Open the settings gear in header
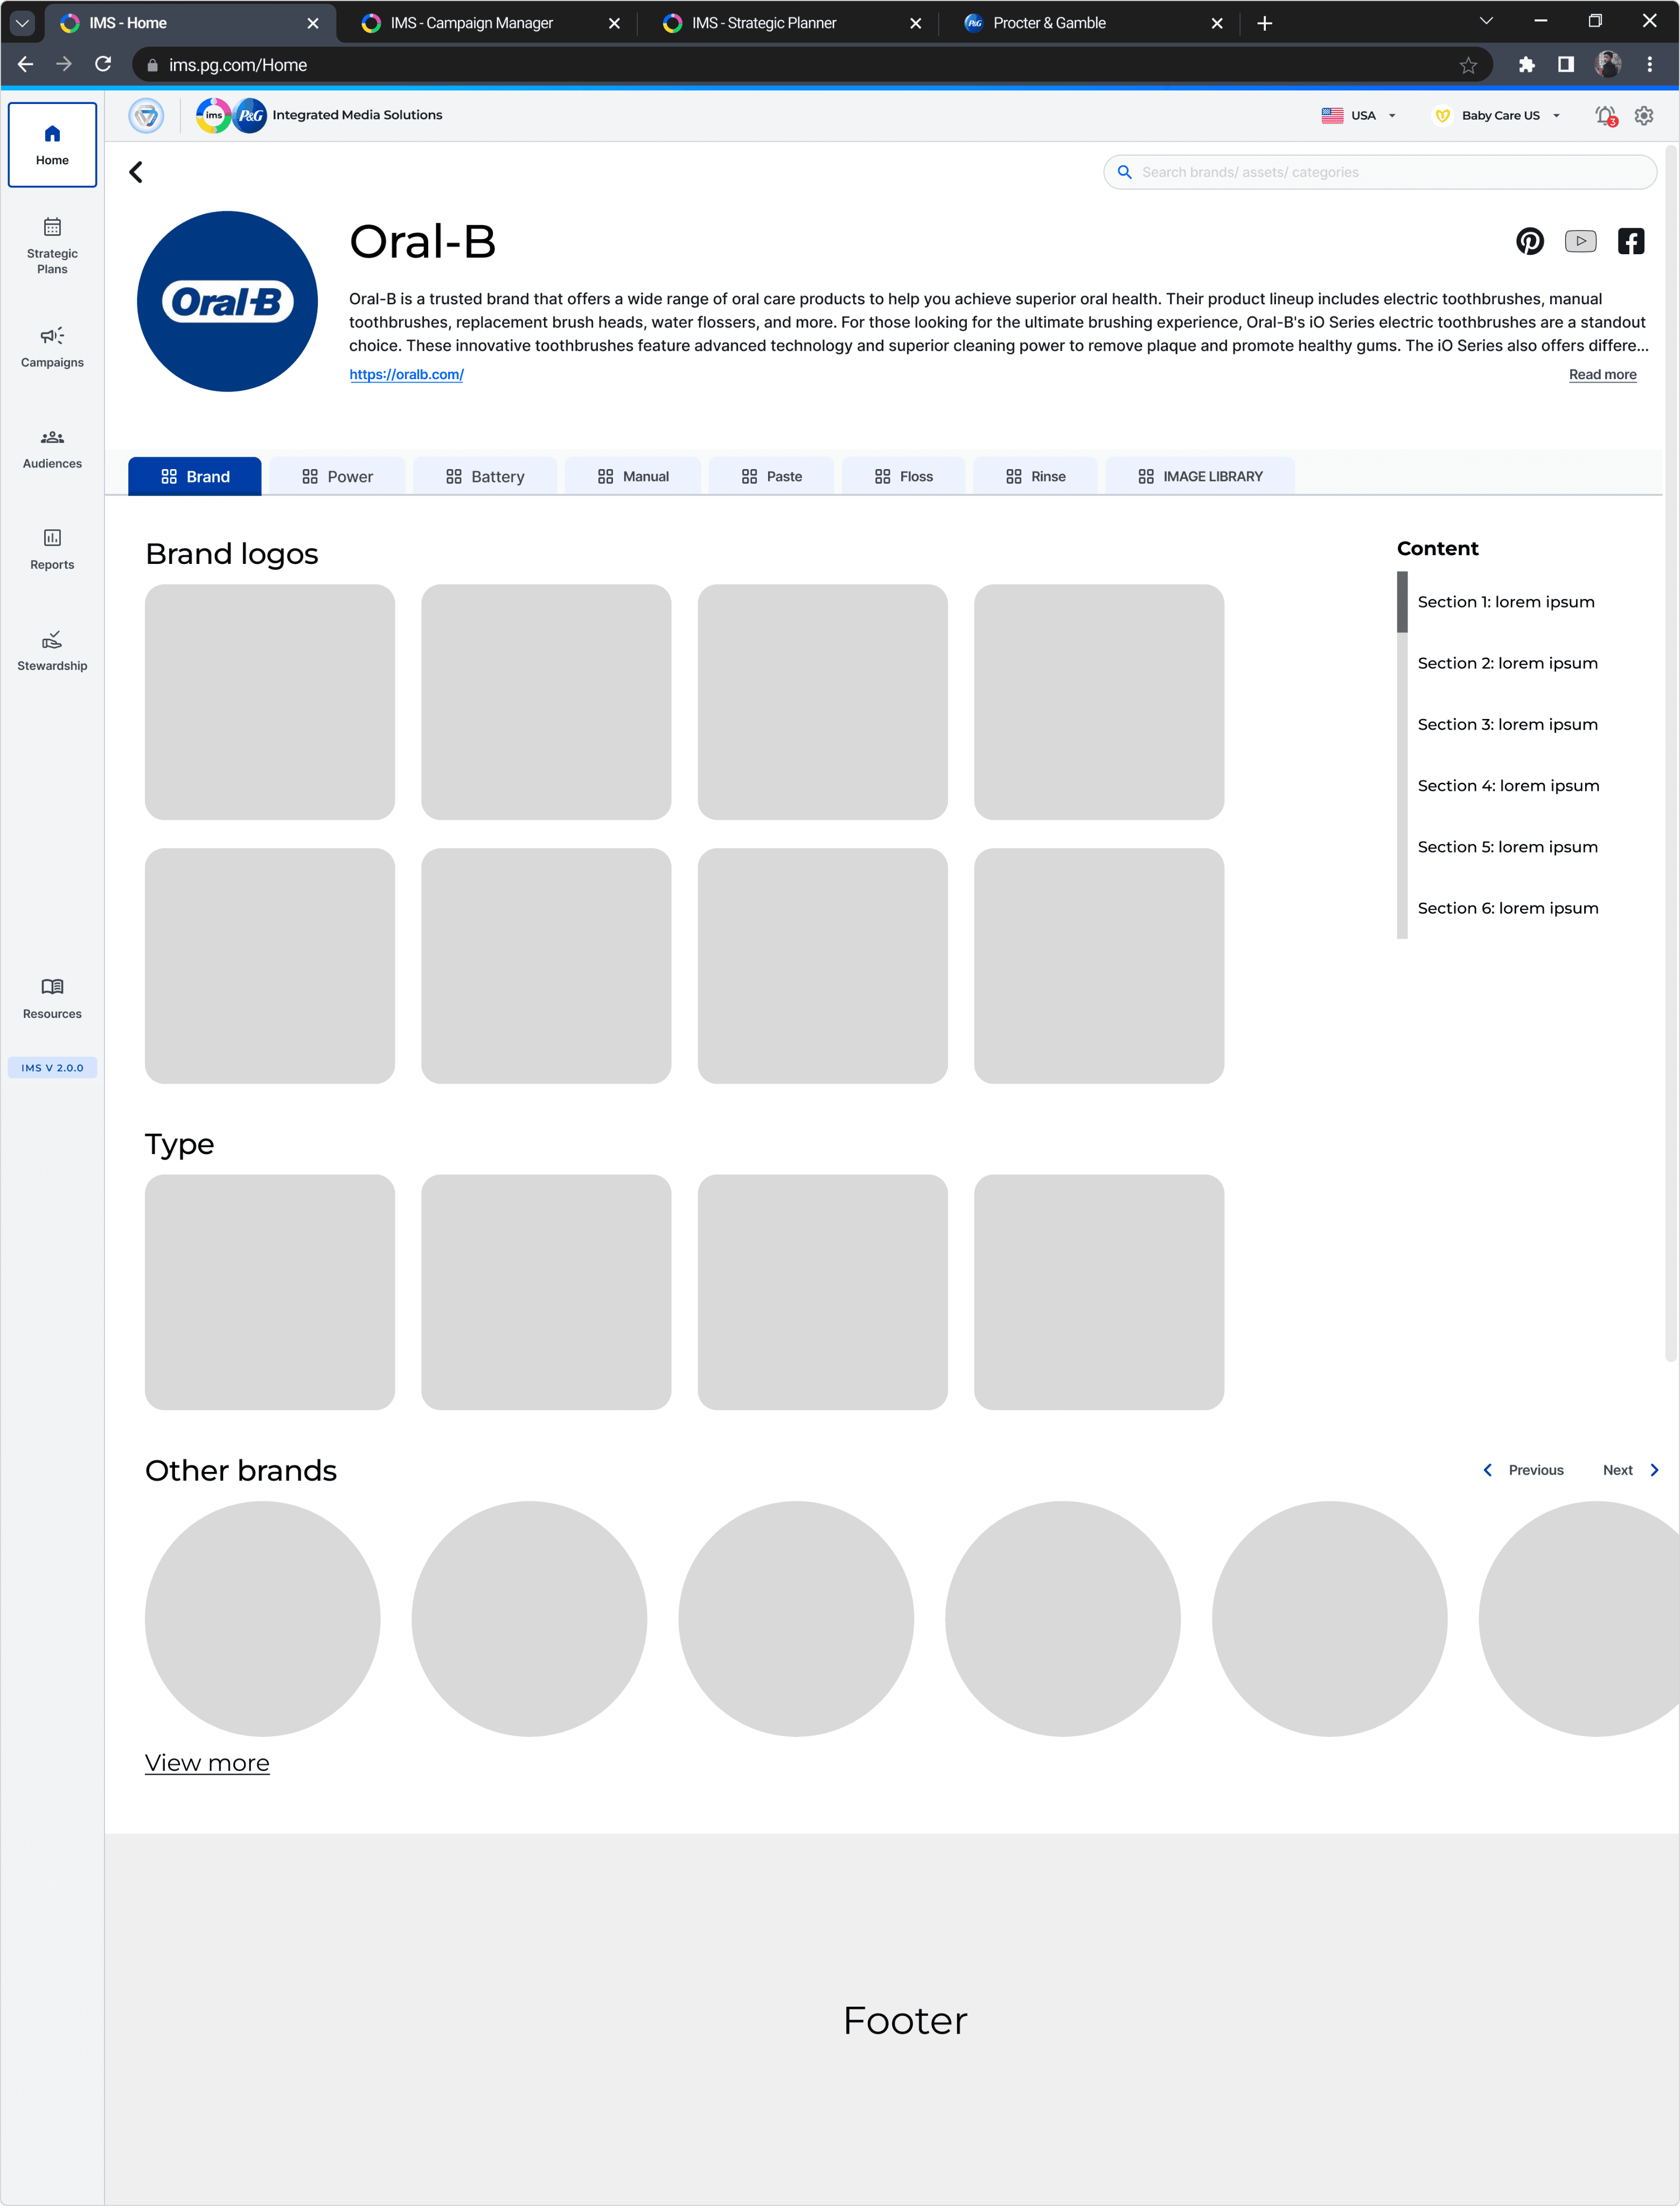Viewport: 1680px width, 2206px height. click(1644, 116)
